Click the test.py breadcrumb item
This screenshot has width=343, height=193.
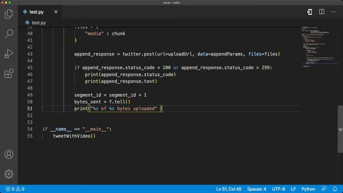(x=39, y=23)
